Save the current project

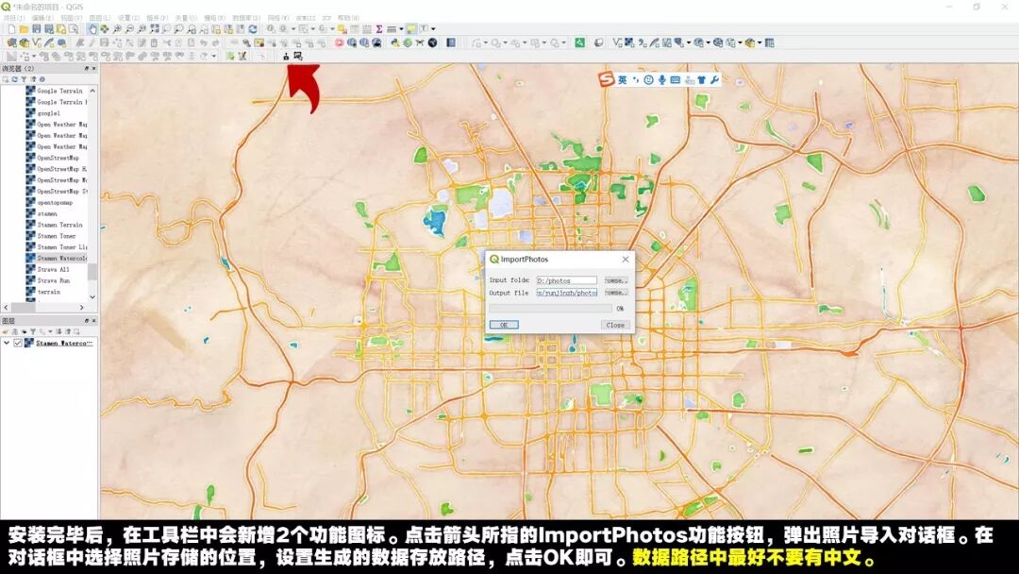37,28
